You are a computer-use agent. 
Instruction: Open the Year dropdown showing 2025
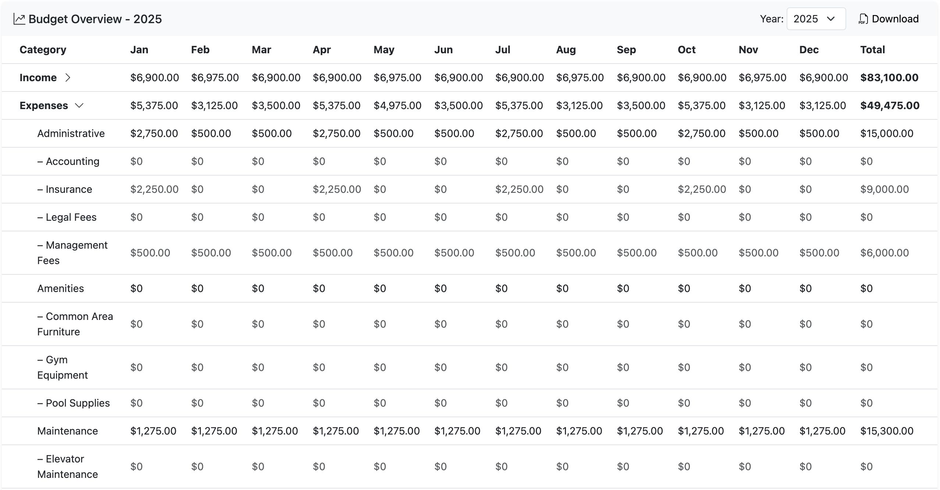point(816,18)
